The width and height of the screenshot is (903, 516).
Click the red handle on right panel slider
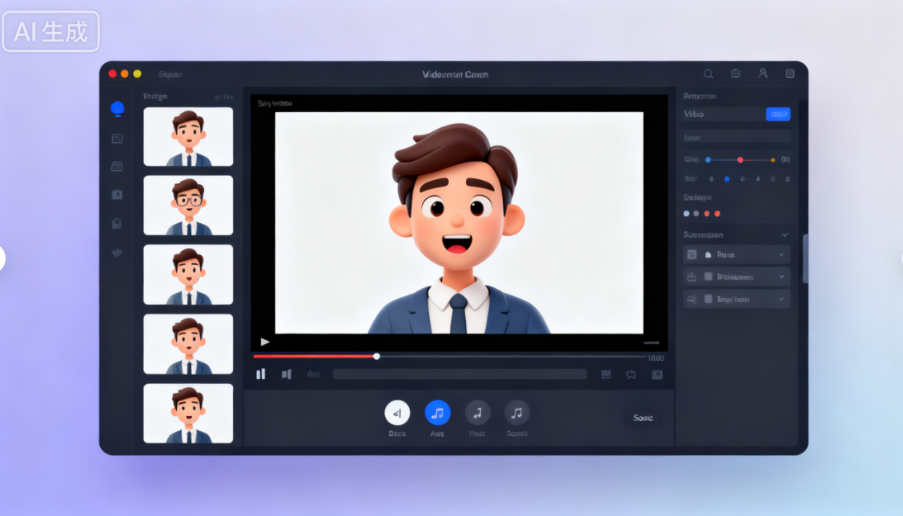[x=740, y=160]
